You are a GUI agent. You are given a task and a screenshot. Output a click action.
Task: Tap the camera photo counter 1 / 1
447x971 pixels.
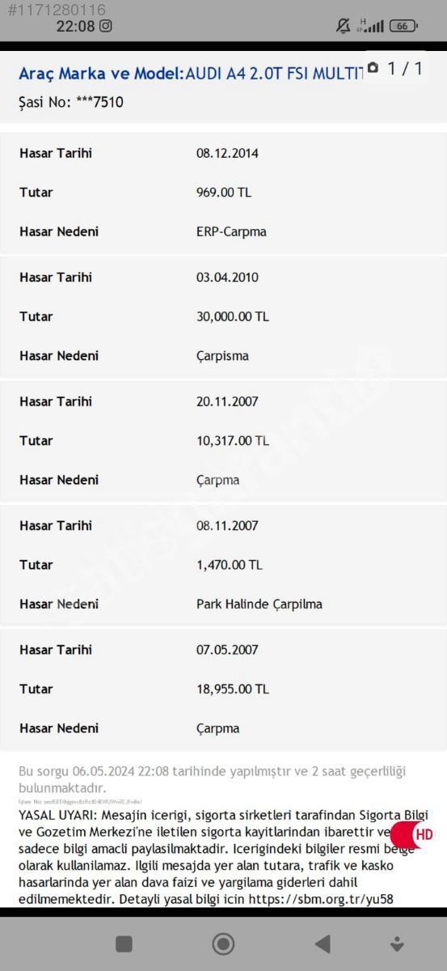395,69
